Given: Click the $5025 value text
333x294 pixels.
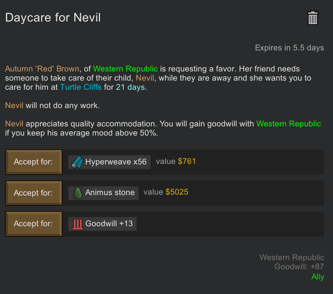Looking at the screenshot, I should (177, 192).
